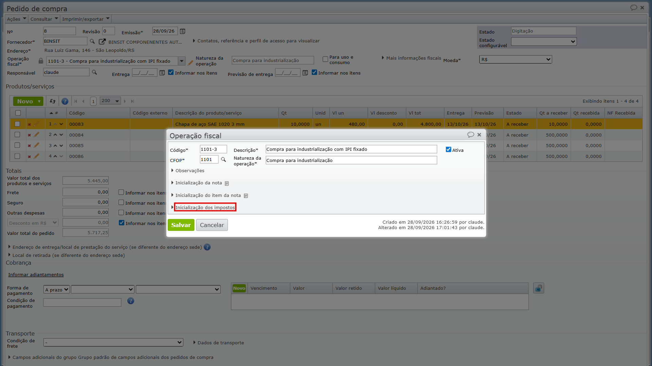Click the lock icon next to installments table
Screen dimensions: 652x366
pyautogui.click(x=539, y=288)
